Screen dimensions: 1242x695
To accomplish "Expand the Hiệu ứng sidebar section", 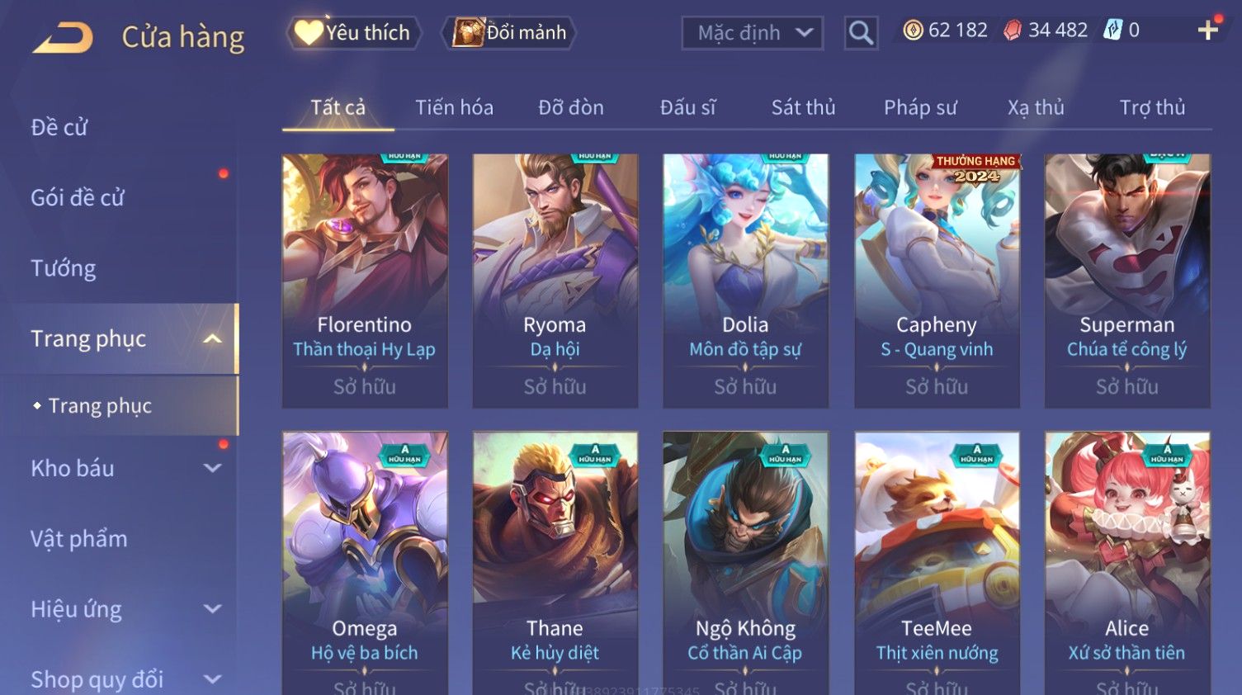I will (x=212, y=609).
